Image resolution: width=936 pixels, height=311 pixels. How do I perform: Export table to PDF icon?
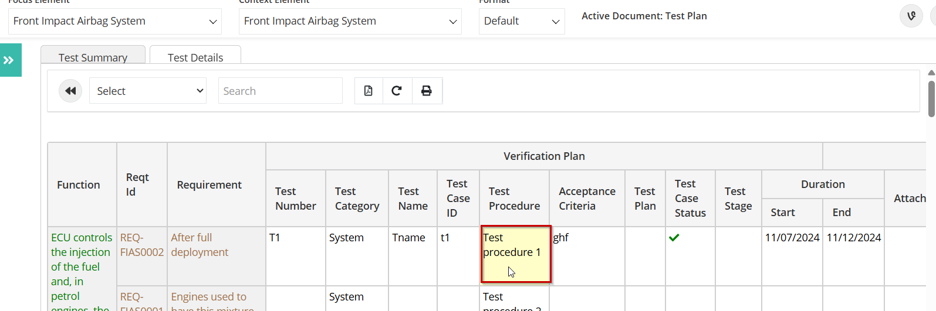(369, 91)
